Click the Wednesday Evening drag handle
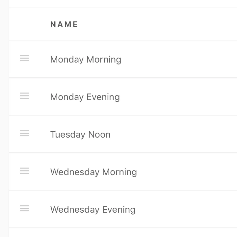The height and width of the screenshot is (237, 237). coord(24,209)
